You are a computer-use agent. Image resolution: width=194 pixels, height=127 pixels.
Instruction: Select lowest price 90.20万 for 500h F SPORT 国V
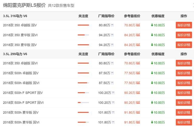(x=130, y=93)
